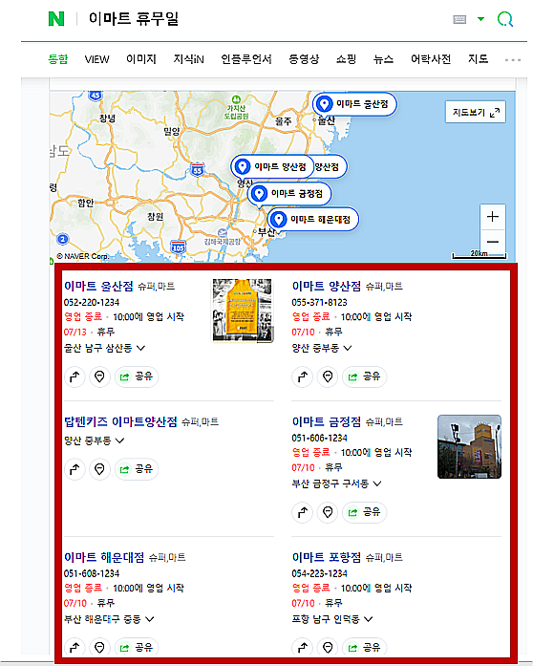
Task: Zoom out the map with minus button
Action: 493,242
